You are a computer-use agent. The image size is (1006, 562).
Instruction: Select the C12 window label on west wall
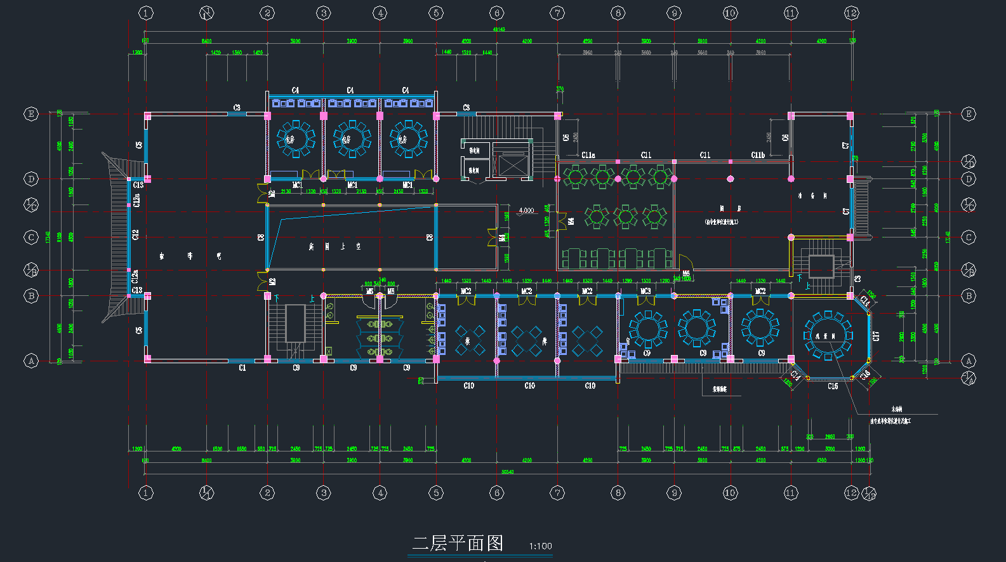tap(135, 235)
